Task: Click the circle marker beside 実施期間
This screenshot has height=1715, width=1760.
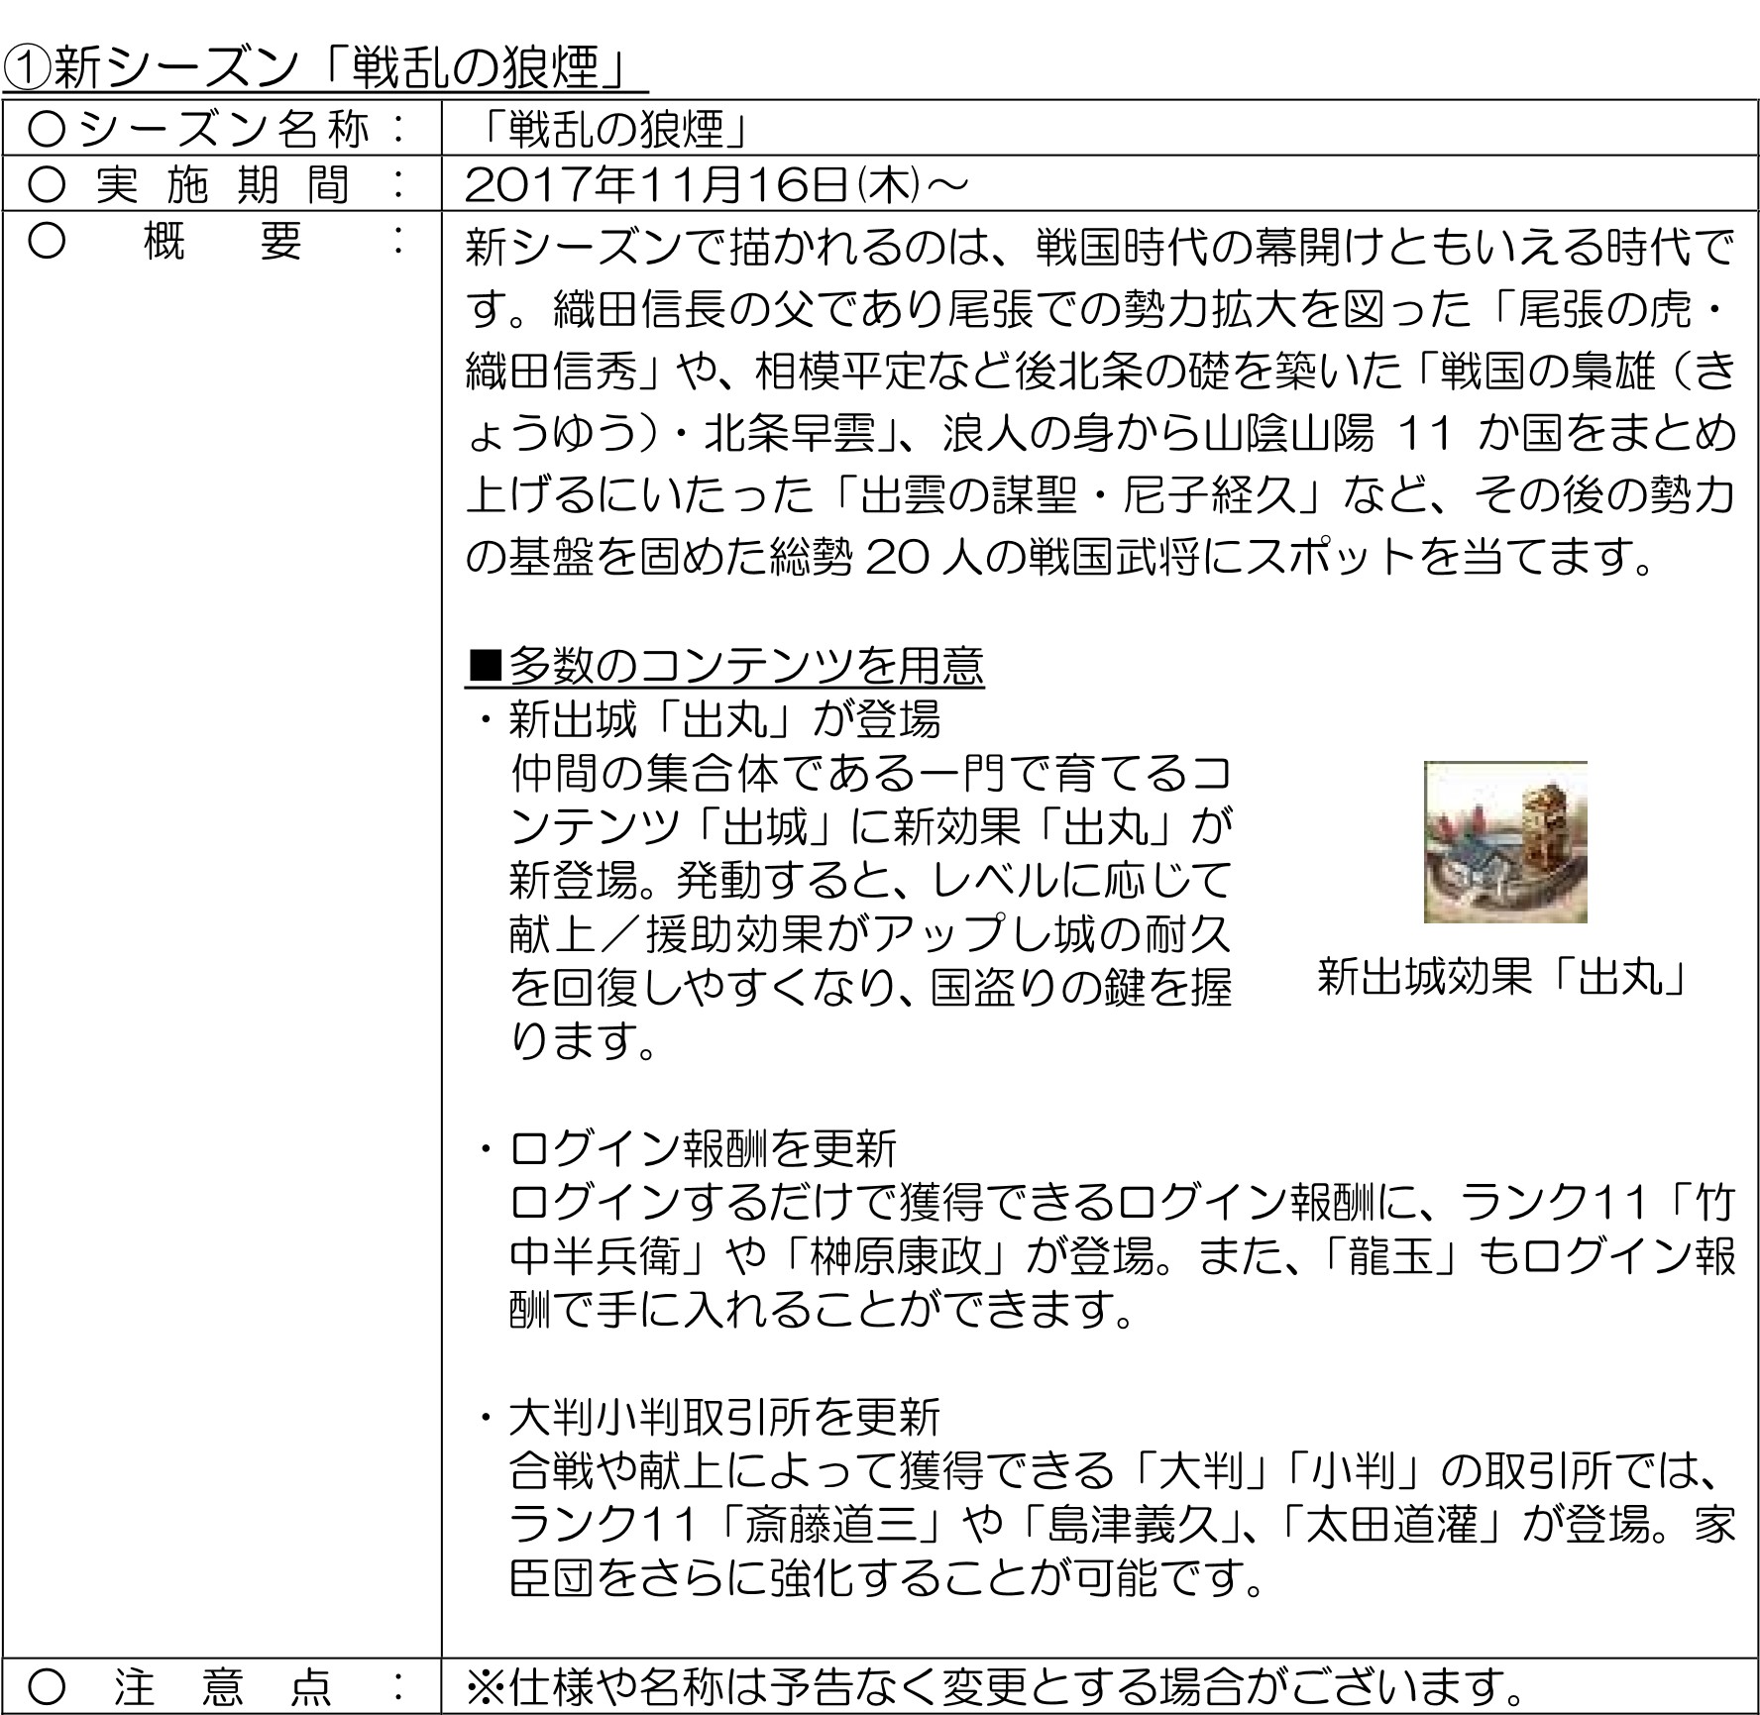Action: click(48, 183)
